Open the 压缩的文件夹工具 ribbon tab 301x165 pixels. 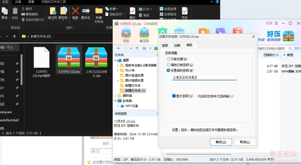coord(53,2)
